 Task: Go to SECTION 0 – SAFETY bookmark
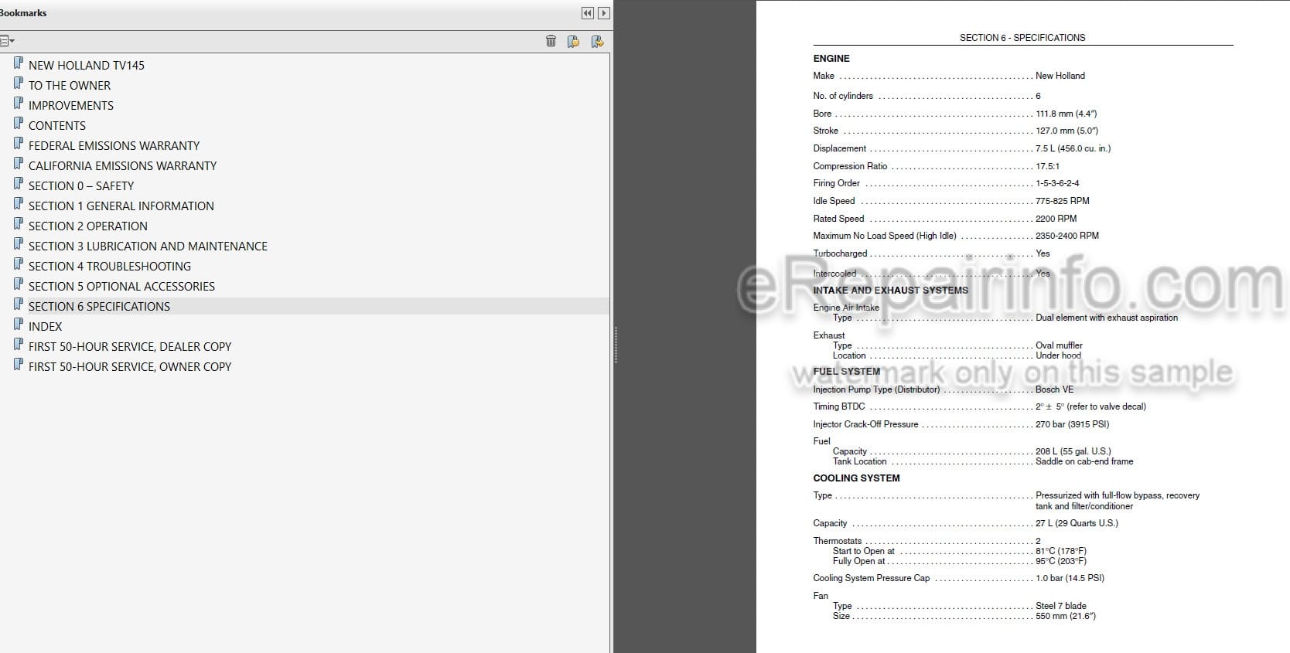pyautogui.click(x=81, y=186)
